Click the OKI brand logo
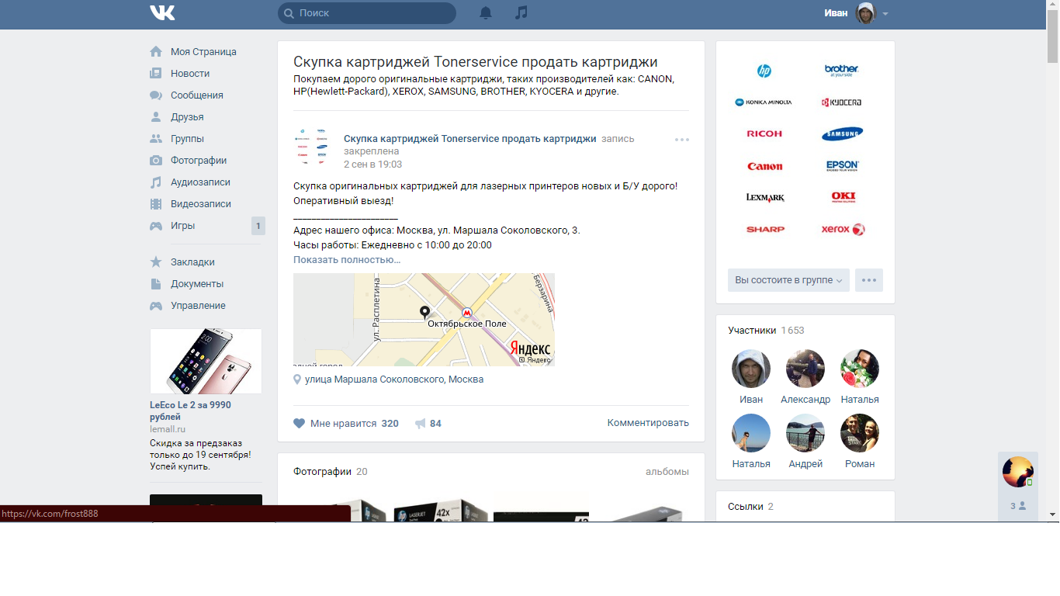The image size is (1060, 596). 842,197
